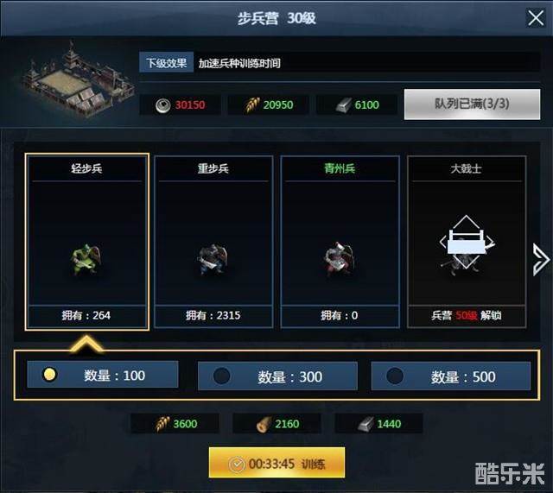The image size is (553, 493).
Task: Select the 青州兵 unit card
Action: tap(340, 242)
